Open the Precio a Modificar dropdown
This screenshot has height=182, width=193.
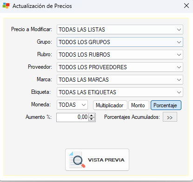pos(179,30)
